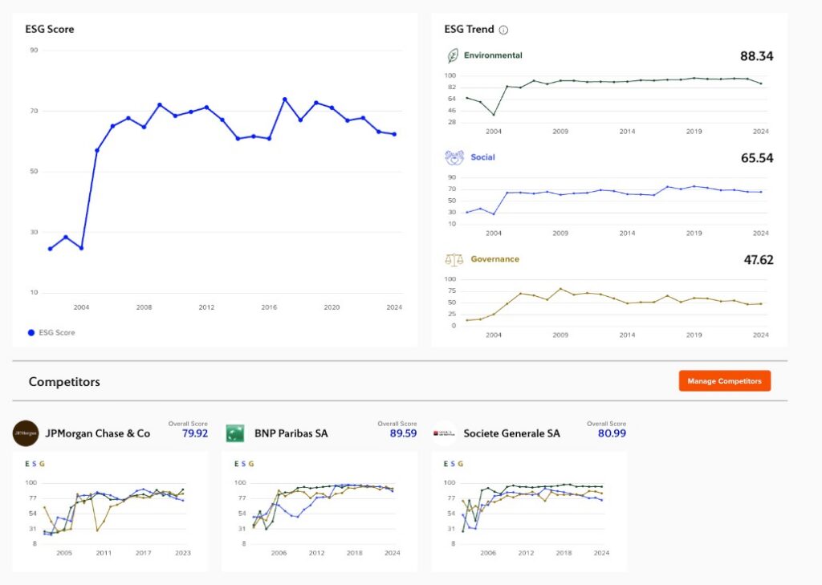Select the Governance trend label

pos(494,259)
